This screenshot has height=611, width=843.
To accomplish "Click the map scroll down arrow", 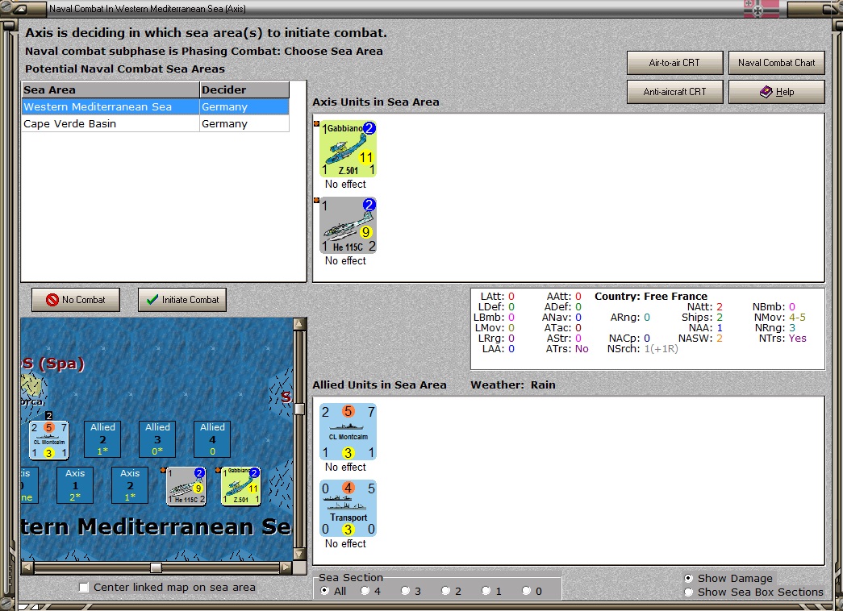I will tap(299, 554).
